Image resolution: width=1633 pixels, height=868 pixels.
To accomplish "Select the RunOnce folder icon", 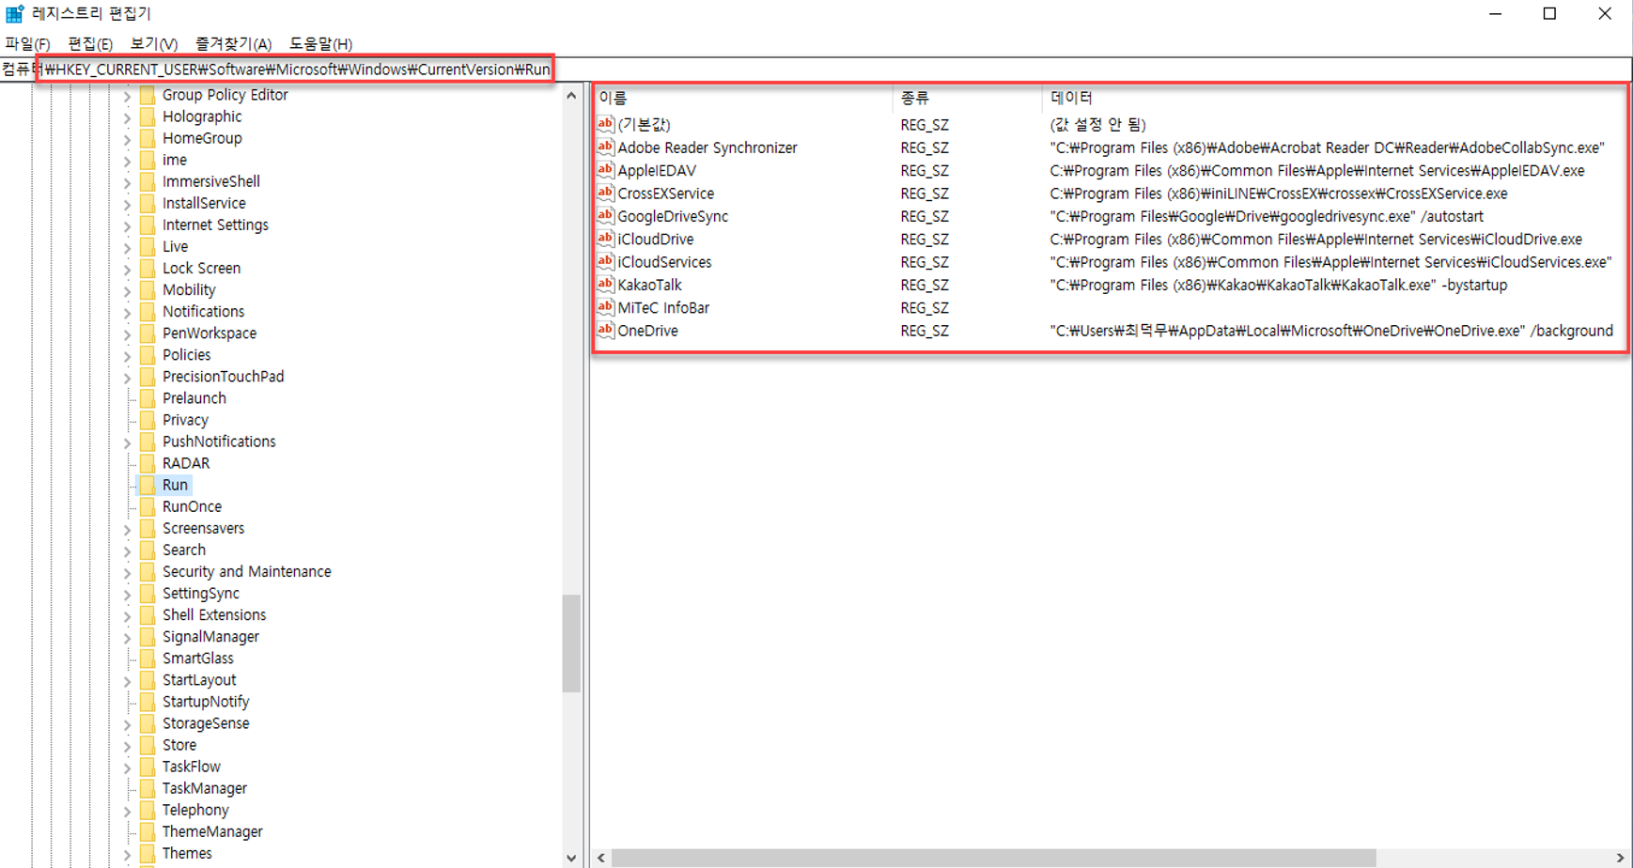I will (148, 506).
